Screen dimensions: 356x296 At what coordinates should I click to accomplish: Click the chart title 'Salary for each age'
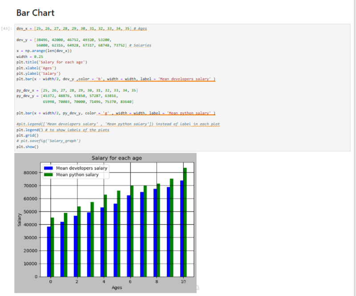[x=117, y=158]
